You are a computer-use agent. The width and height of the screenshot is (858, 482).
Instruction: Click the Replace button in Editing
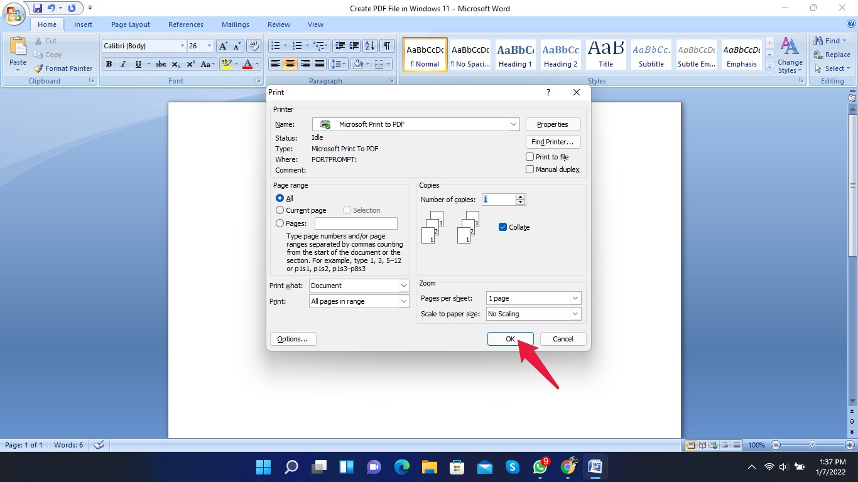(832, 55)
